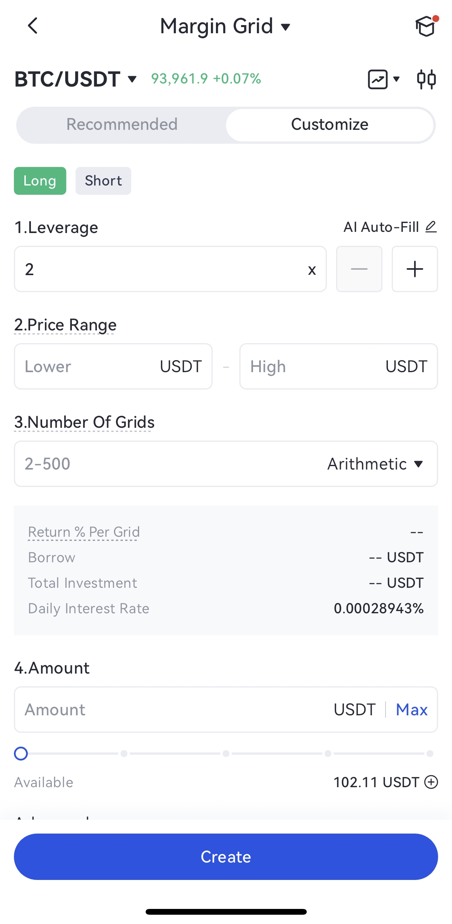Tap the add funds plus icon

click(431, 782)
